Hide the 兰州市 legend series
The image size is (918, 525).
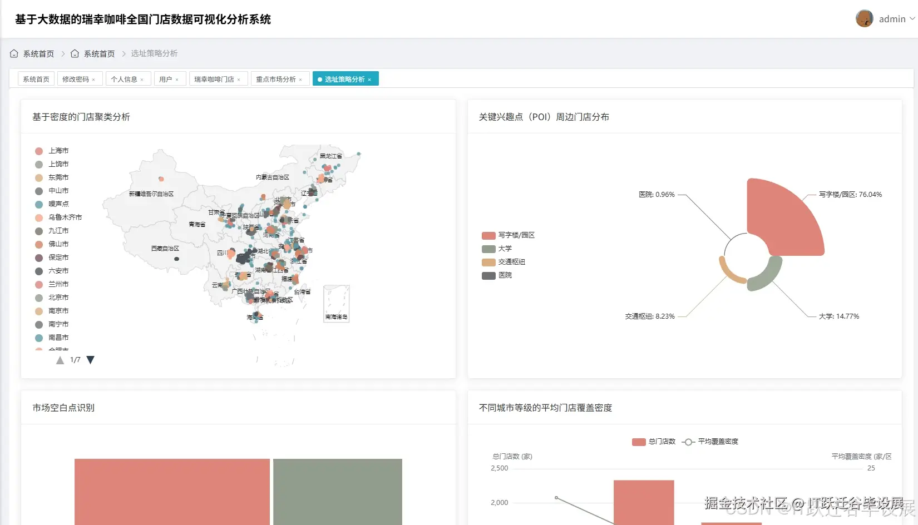point(52,284)
